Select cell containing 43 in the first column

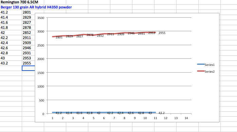tap(11, 58)
